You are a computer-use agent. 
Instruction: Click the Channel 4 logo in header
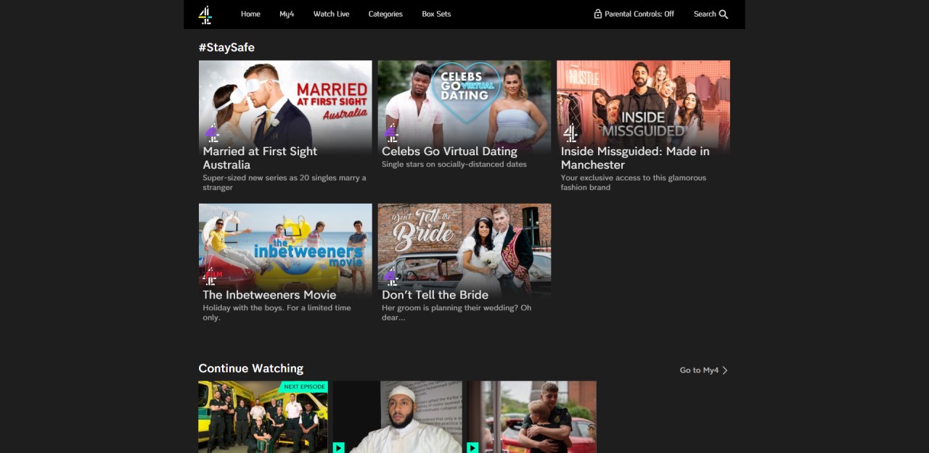[x=205, y=14]
